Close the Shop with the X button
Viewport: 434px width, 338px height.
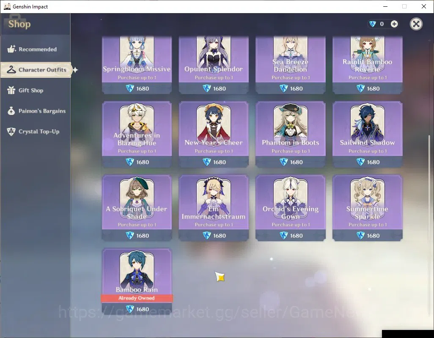[x=416, y=24]
